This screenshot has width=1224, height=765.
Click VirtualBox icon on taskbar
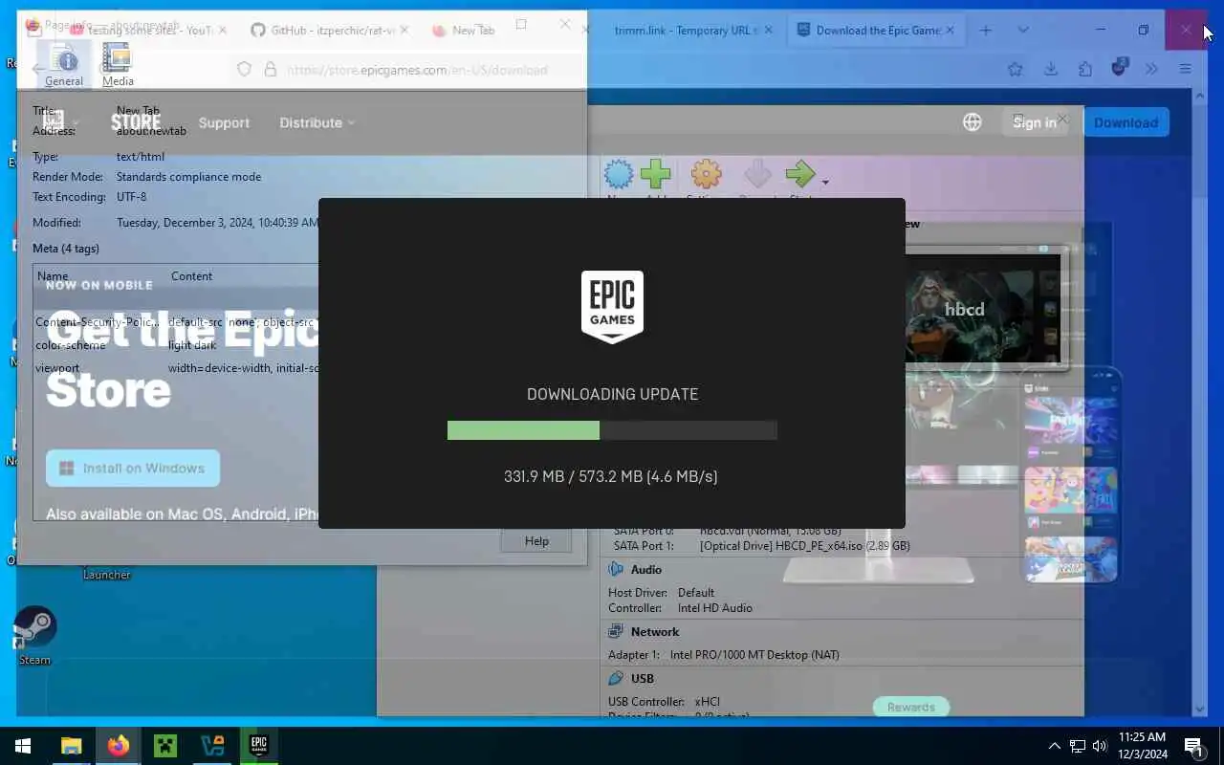coord(211,746)
